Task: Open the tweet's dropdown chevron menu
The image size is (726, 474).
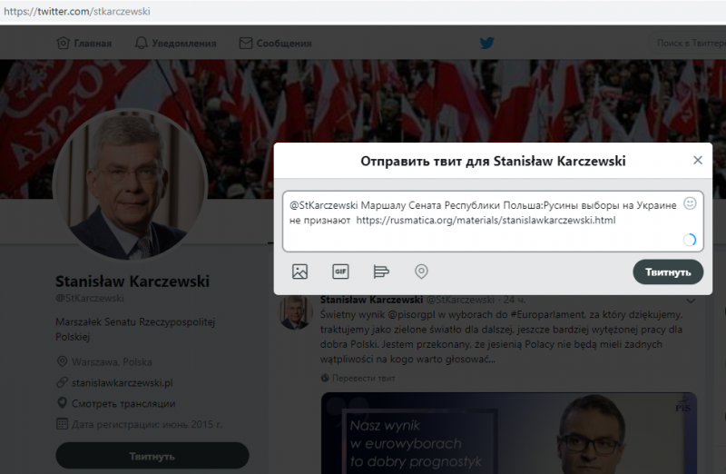Action: [x=691, y=301]
